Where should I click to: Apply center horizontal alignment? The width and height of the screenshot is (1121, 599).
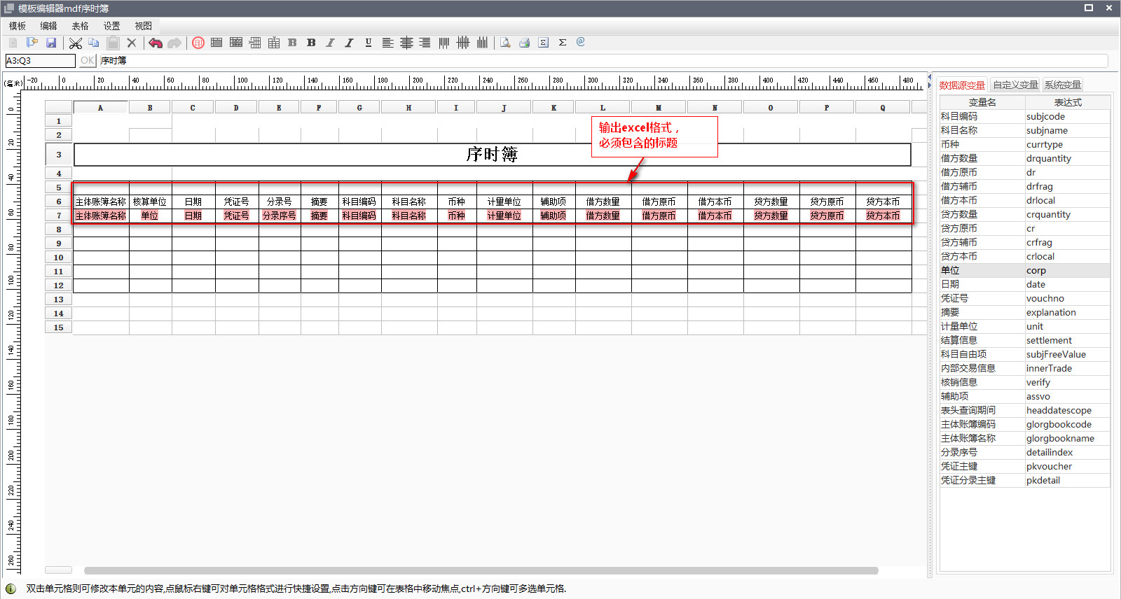406,43
